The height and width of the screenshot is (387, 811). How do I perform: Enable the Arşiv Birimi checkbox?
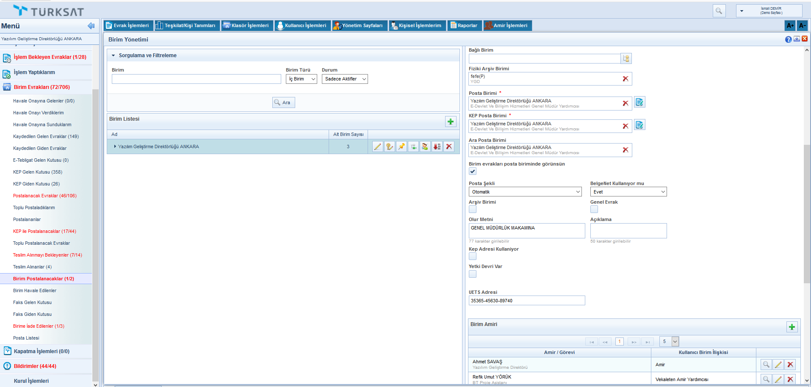[x=473, y=209]
